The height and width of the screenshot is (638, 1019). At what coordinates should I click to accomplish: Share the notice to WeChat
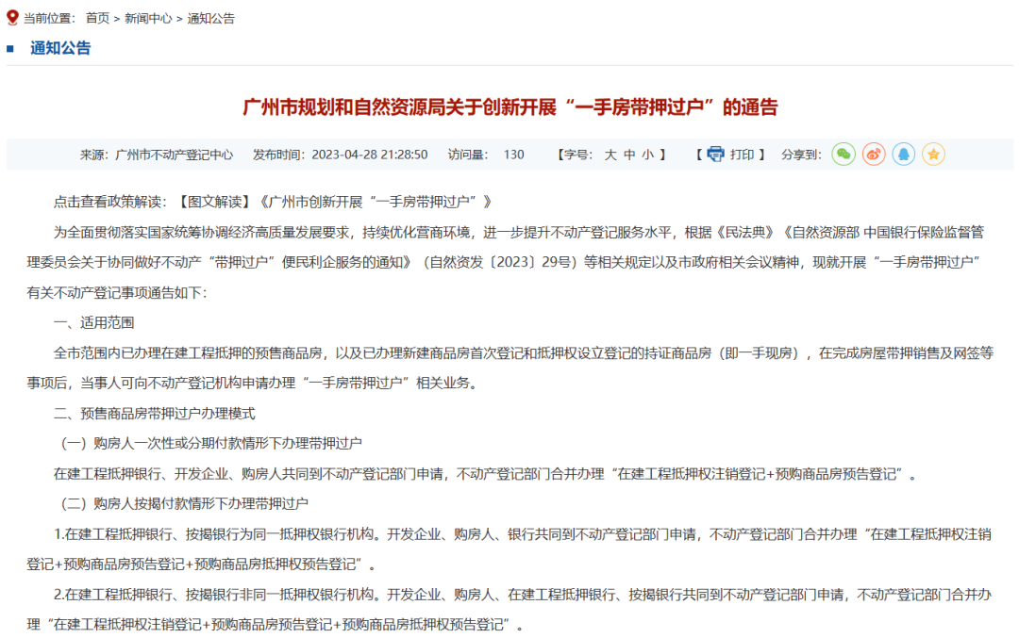pyautogui.click(x=843, y=155)
